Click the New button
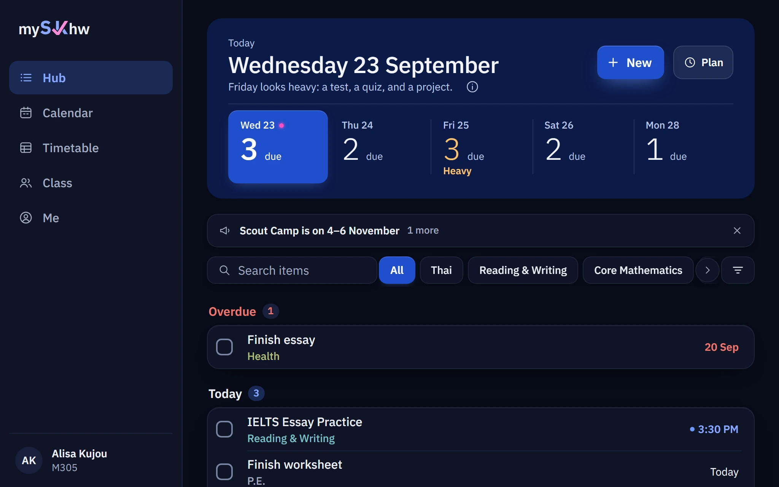 [630, 62]
